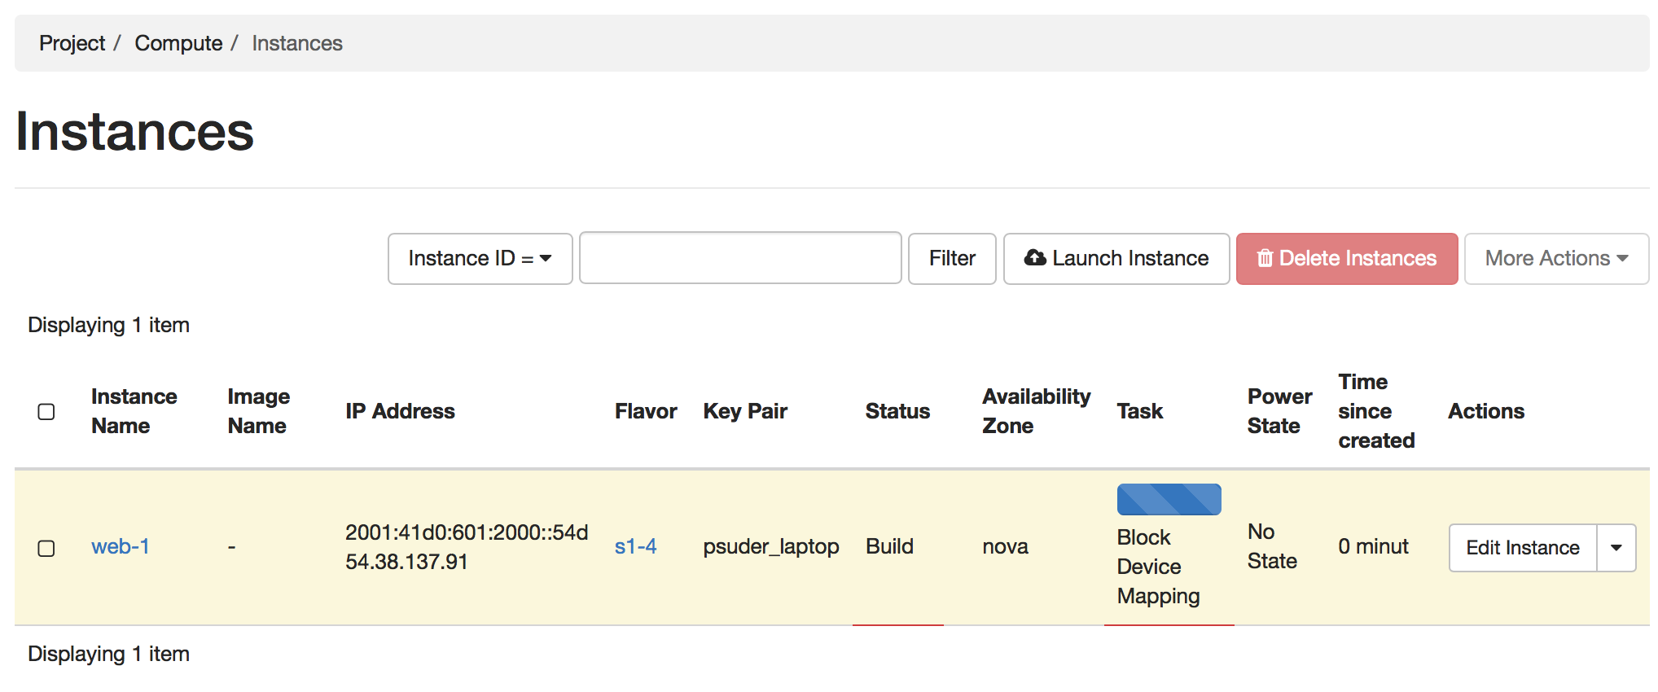
Task: Tick the checkbox for web-1 row
Action: click(x=46, y=549)
